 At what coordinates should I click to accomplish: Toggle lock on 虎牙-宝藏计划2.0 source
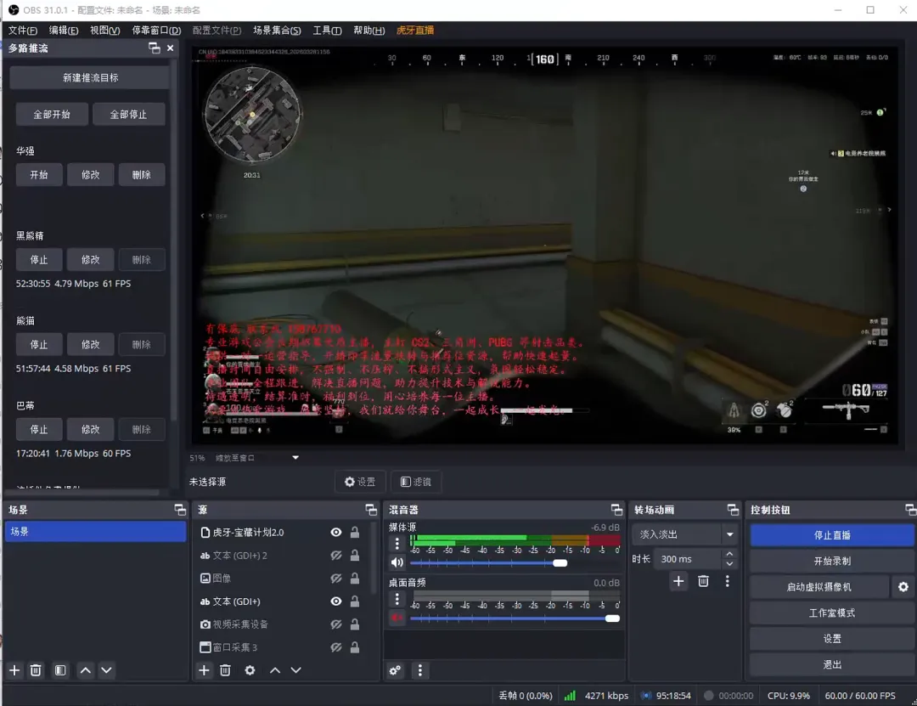pos(354,532)
